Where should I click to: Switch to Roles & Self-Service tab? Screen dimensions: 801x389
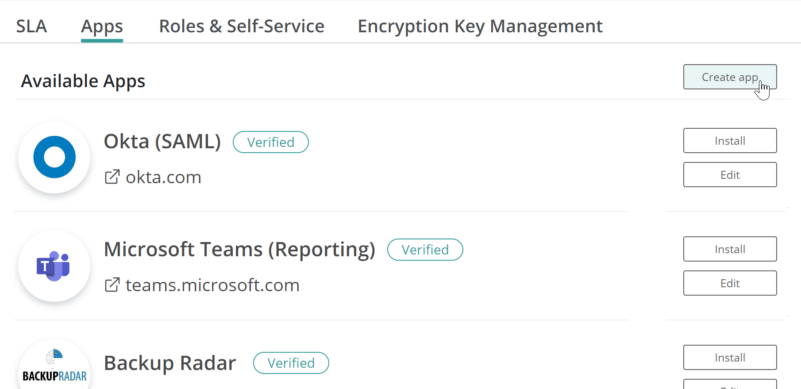point(242,26)
